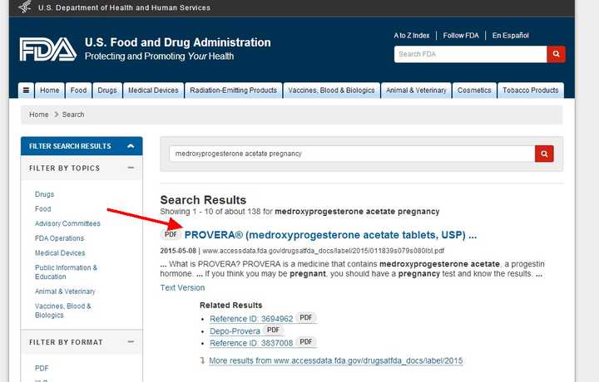599x382 pixels.
Task: Open the Medical Devices navigation tab
Action: [x=153, y=91]
